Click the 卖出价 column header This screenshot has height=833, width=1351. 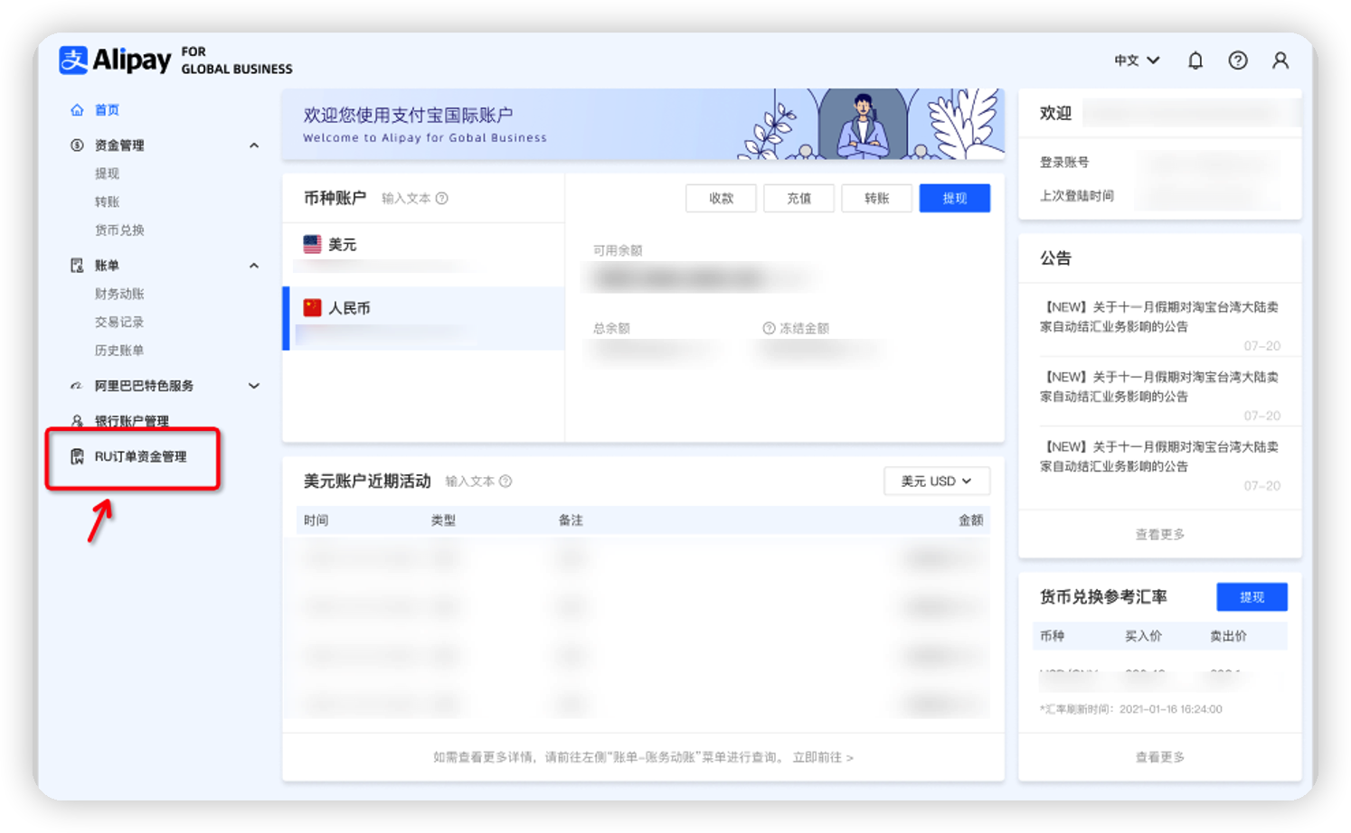click(1228, 636)
